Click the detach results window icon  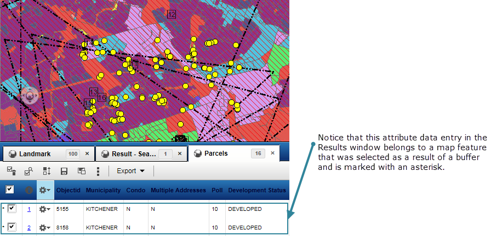(x=81, y=171)
